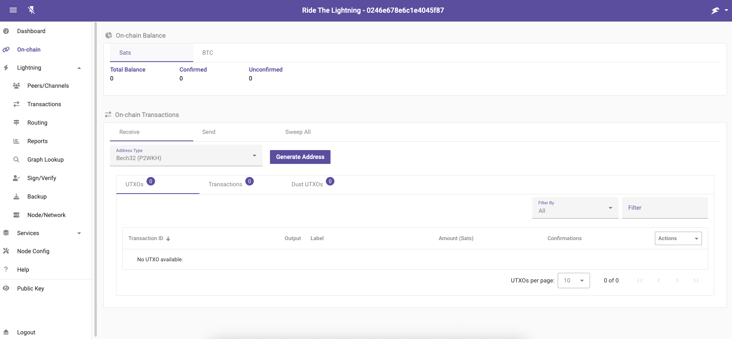Click the Generate Address button
Image resolution: width=732 pixels, height=339 pixels.
(x=300, y=157)
